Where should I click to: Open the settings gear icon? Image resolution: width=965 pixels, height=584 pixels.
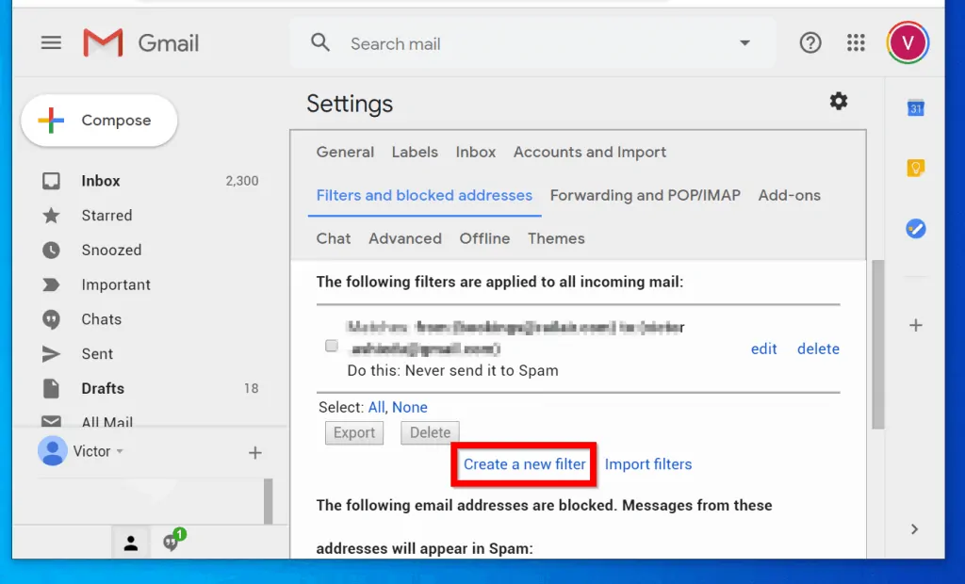coord(838,102)
